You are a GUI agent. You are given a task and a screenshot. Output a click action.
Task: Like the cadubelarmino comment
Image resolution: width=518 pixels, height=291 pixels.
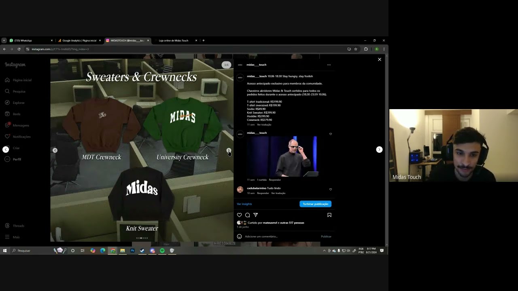click(x=331, y=189)
